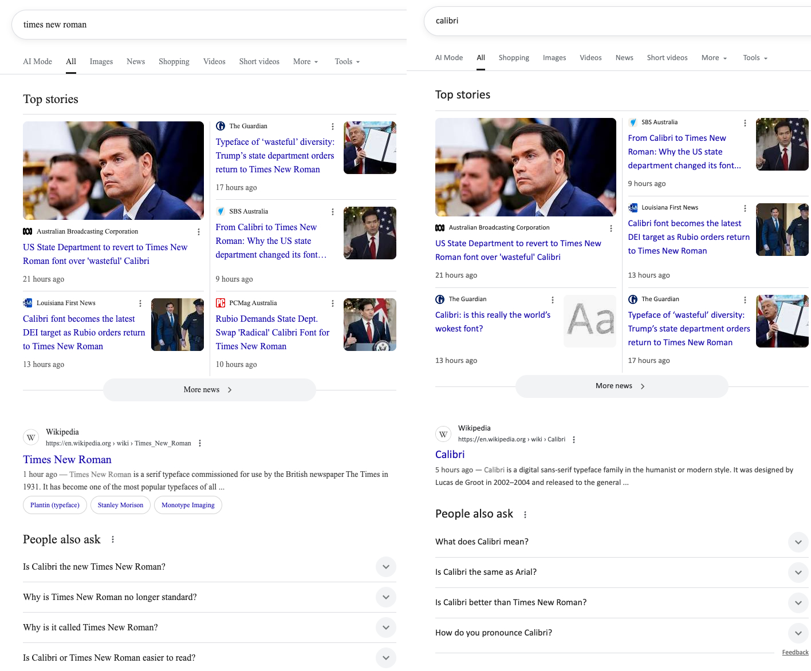Open large ABC story photo in calibri results
The width and height of the screenshot is (811, 671).
[x=526, y=167]
